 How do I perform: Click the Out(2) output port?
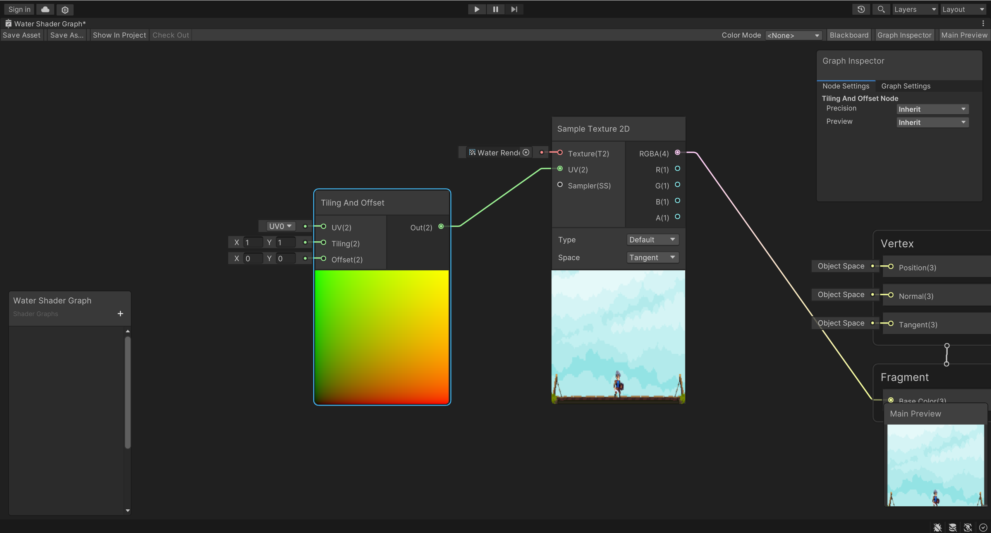tap(441, 227)
